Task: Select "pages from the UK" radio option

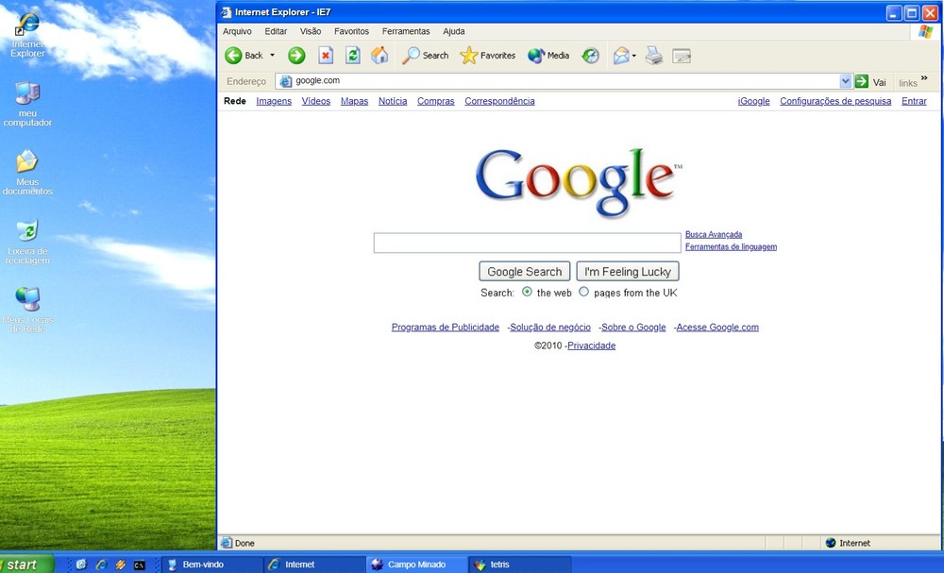Action: click(583, 292)
